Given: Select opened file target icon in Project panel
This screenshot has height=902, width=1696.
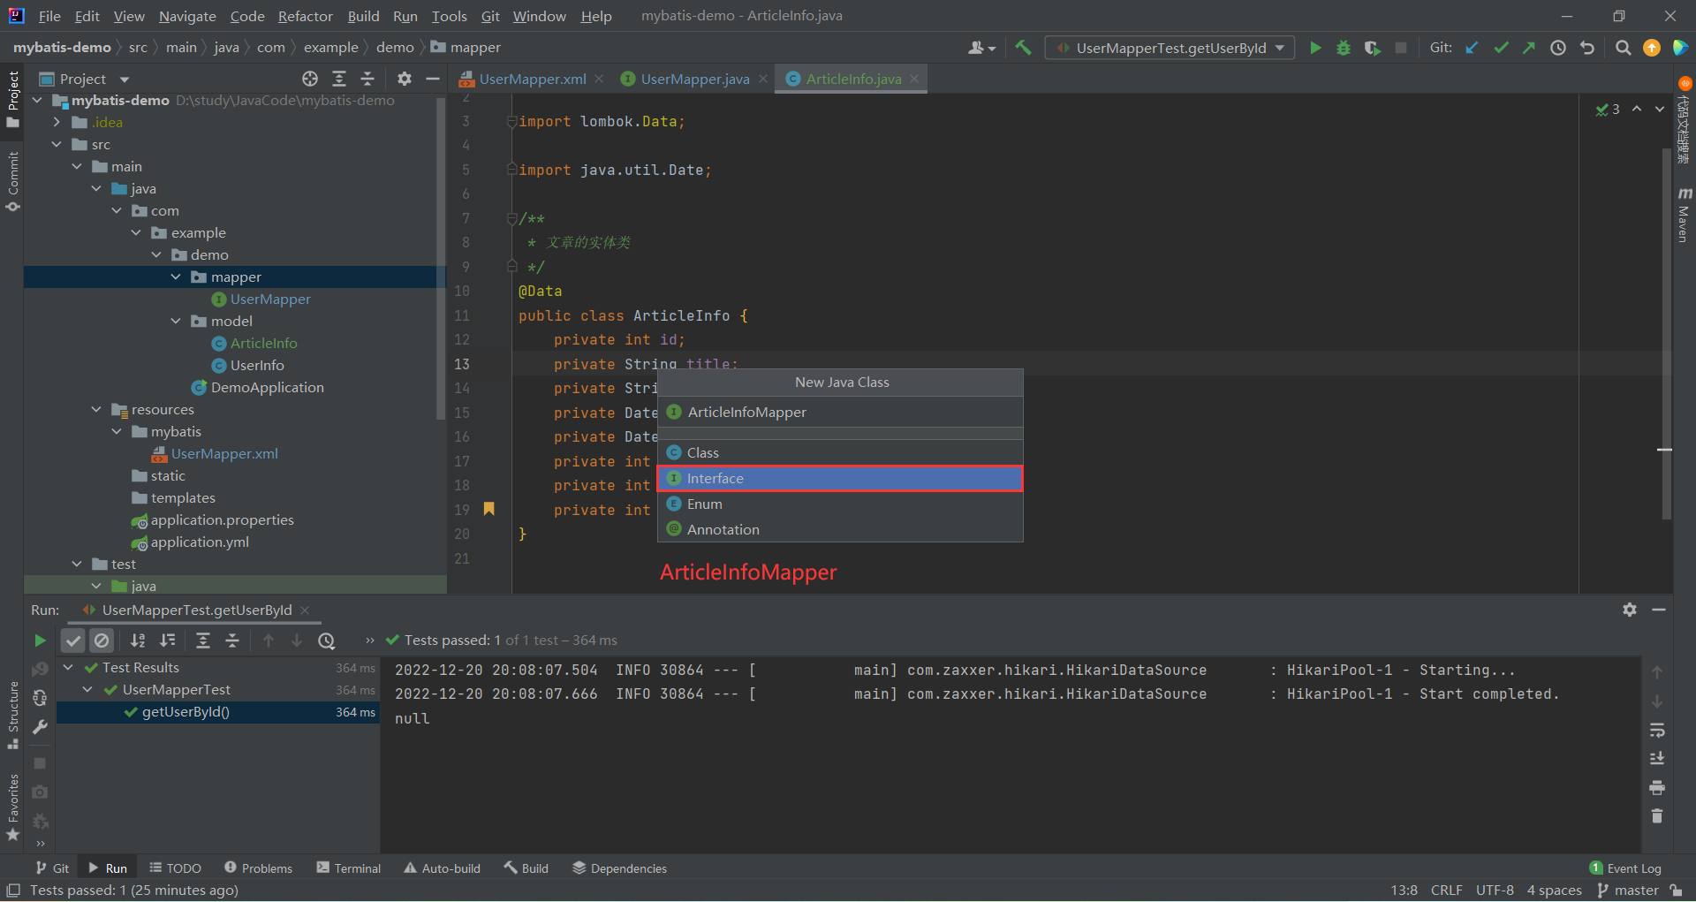Looking at the screenshot, I should 310,79.
